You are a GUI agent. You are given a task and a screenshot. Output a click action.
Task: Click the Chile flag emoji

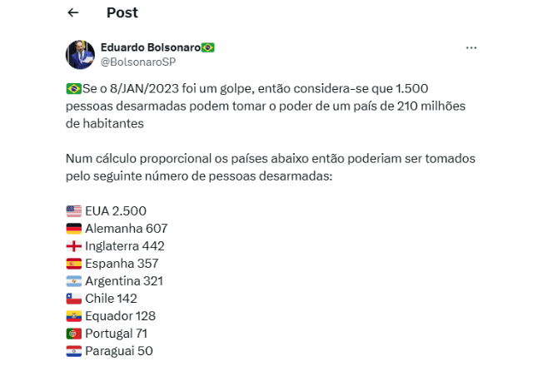(x=73, y=299)
